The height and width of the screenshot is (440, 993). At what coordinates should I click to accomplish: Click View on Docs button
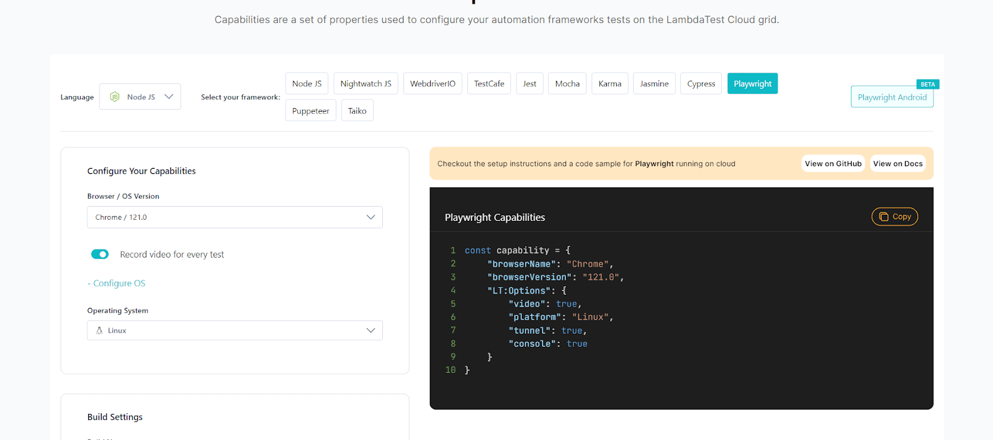pos(898,164)
